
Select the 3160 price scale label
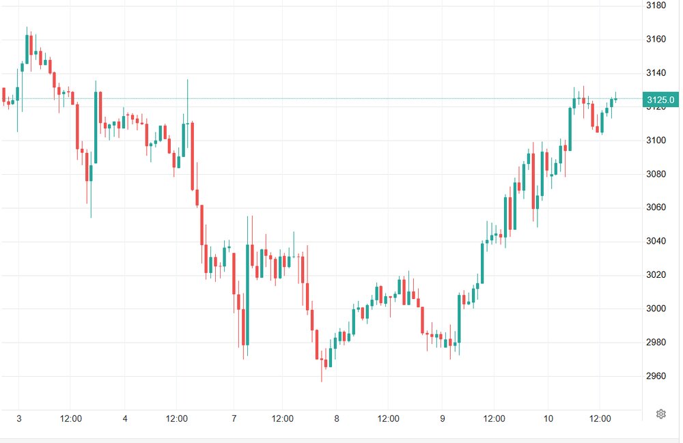656,39
